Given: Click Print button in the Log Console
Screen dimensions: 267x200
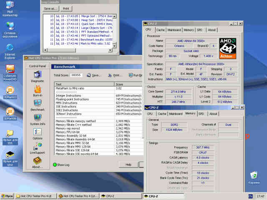Looking at the screenshot, I should point(66,8).
